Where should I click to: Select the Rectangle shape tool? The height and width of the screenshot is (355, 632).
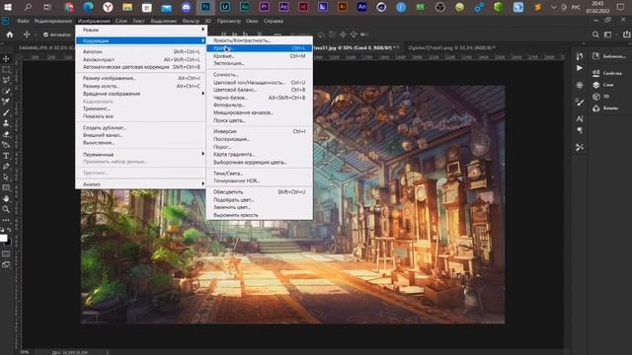[x=6, y=187]
